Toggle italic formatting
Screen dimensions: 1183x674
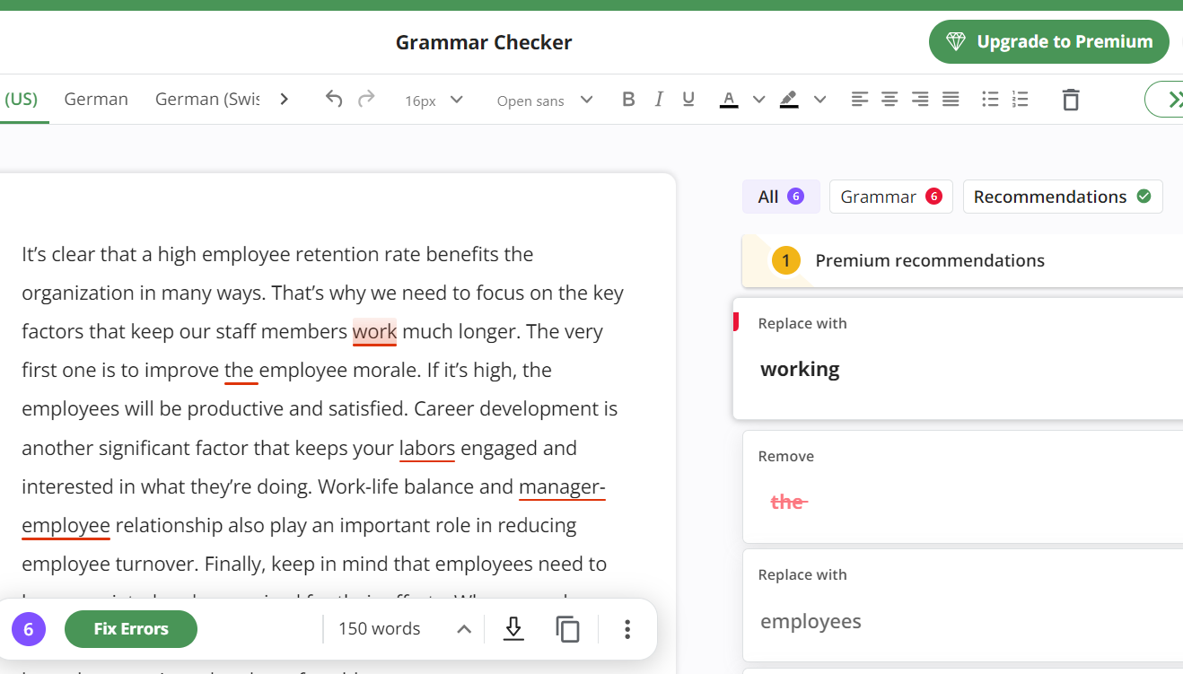coord(659,100)
